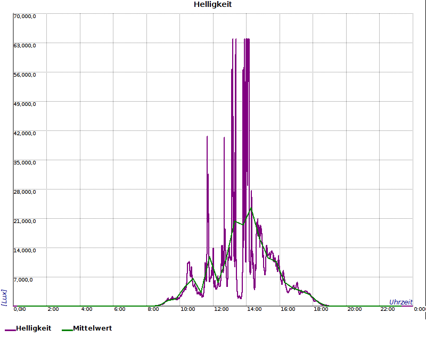Click the 63,000,0 y-axis label
426x346 pixels.
[x=24, y=46]
